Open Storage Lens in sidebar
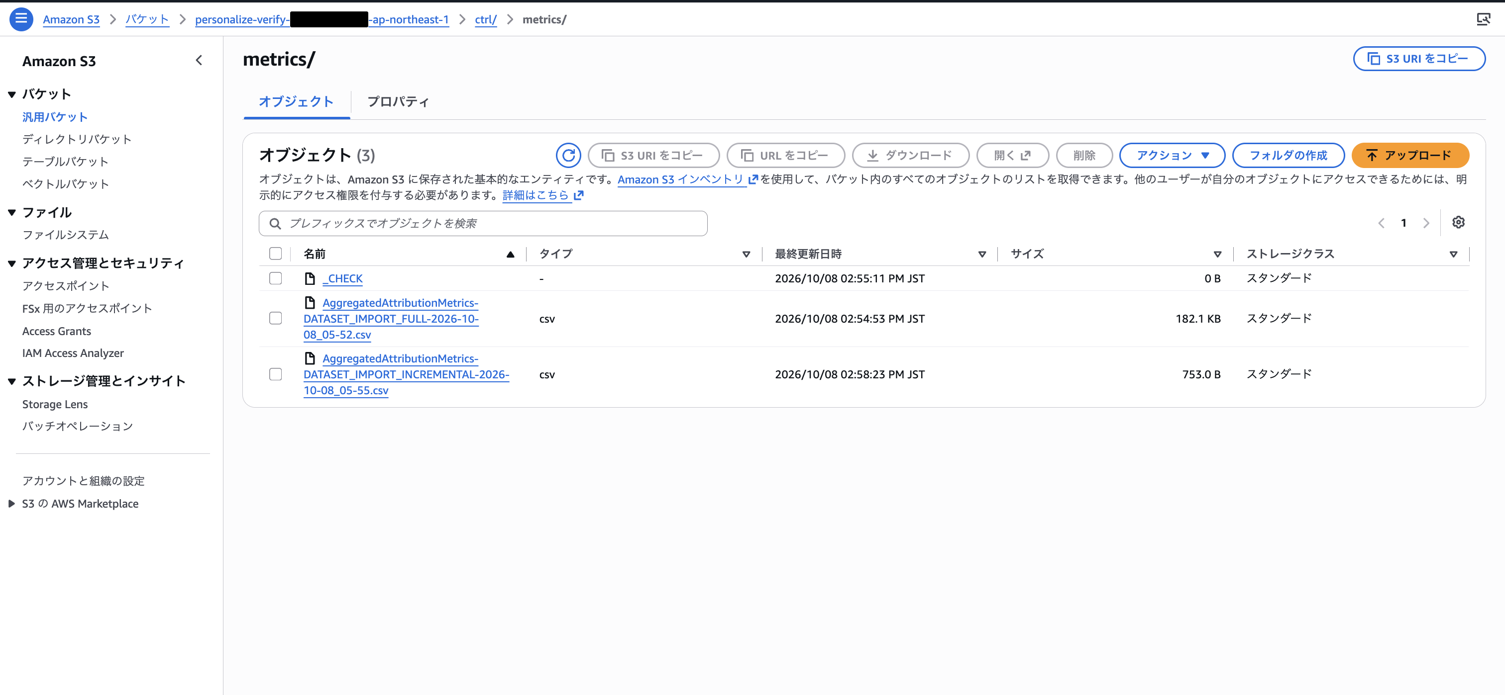 click(x=55, y=404)
